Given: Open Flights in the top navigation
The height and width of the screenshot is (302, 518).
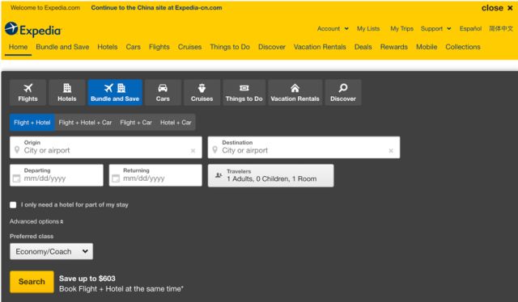Looking at the screenshot, I should 159,47.
